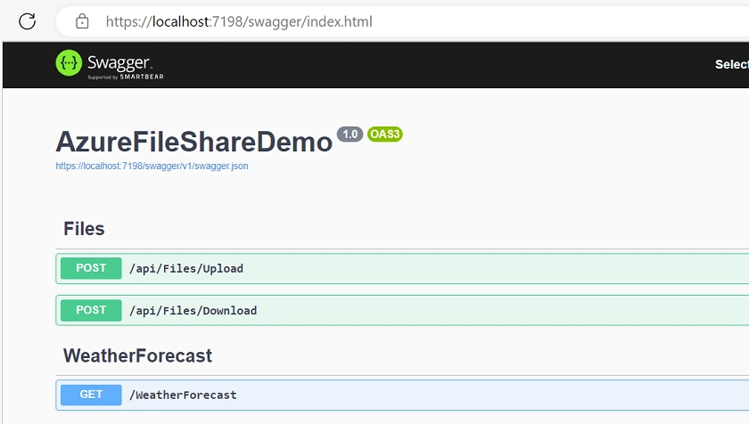Click the /WeatherForecast path text
This screenshot has width=749, height=424.
coord(183,395)
